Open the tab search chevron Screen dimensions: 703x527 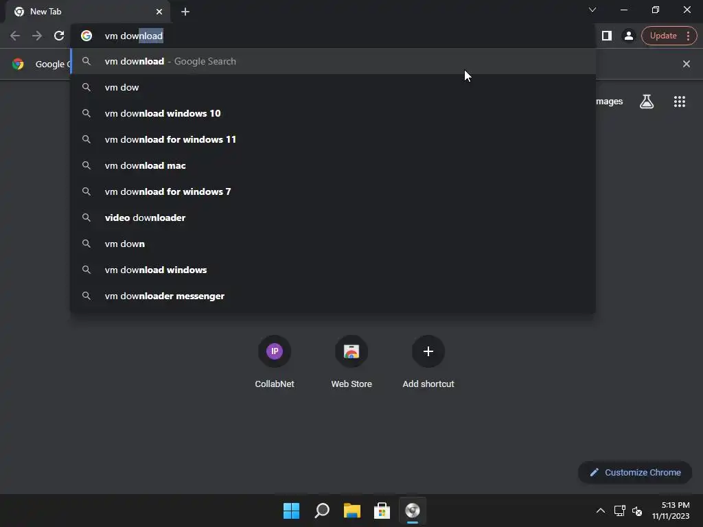(x=592, y=10)
